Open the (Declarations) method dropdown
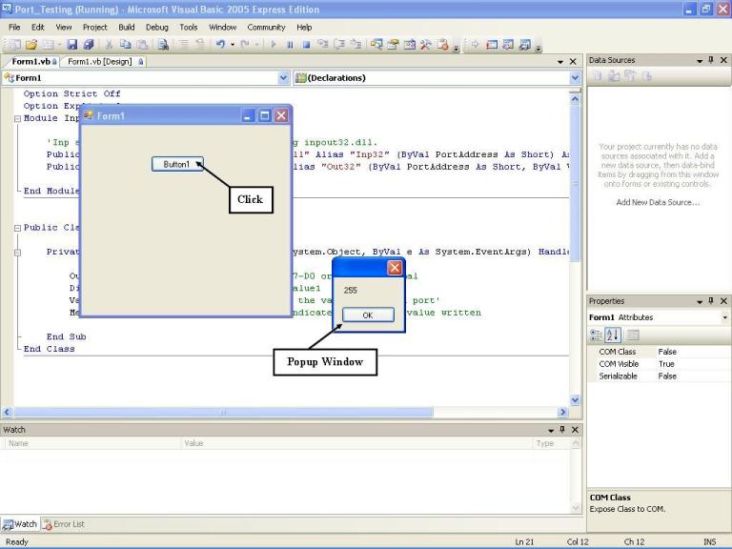Screen dimensions: 732x549 coord(575,78)
